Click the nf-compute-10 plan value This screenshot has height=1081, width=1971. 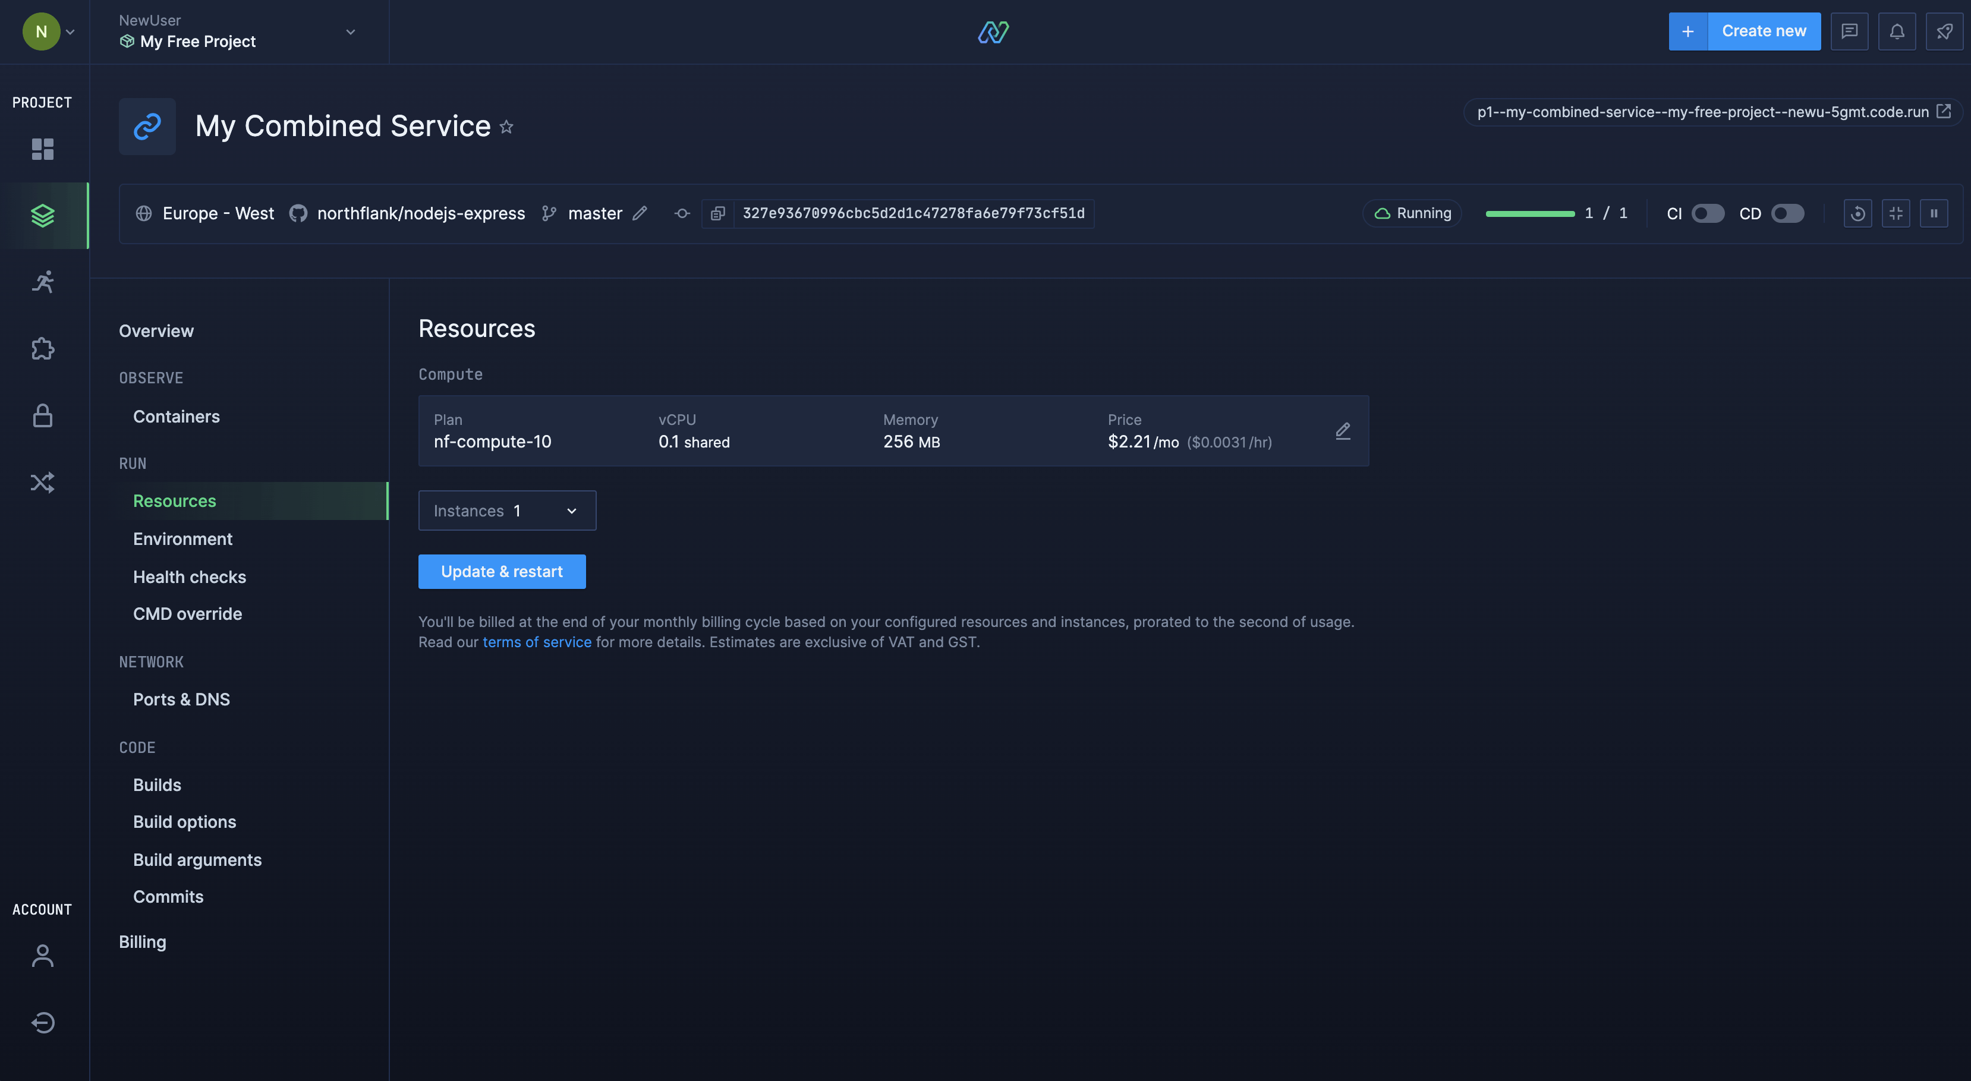pyautogui.click(x=492, y=442)
